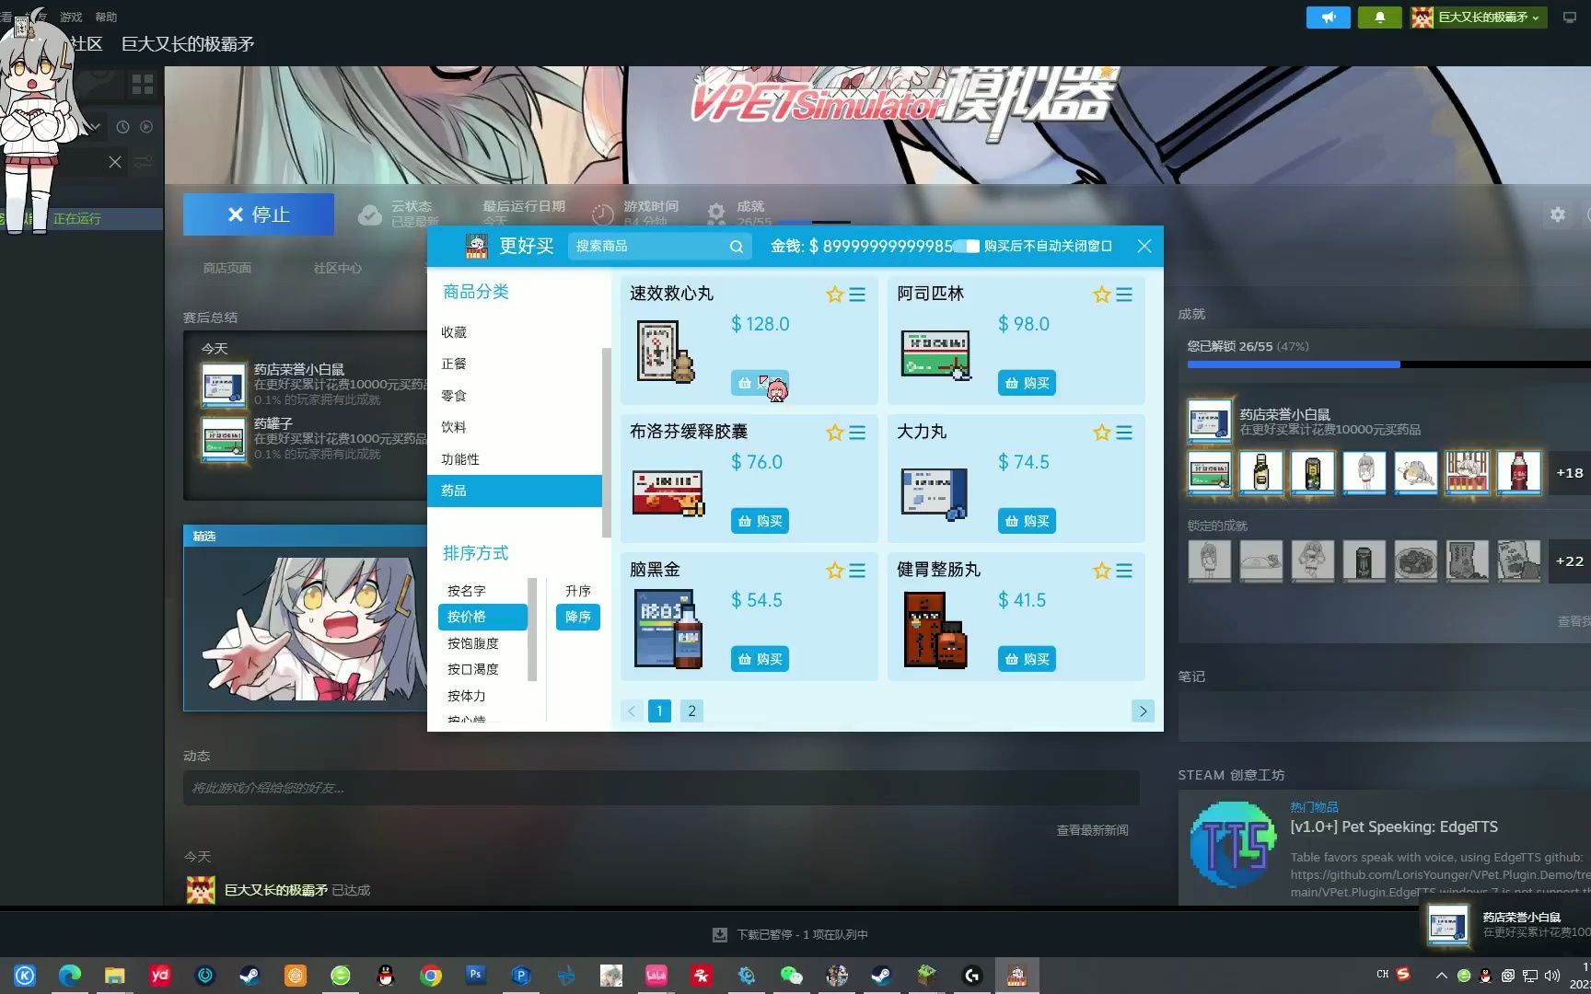The width and height of the screenshot is (1591, 994).
Task: Click the taskbar volume speaker icon
Action: pos(1552,976)
